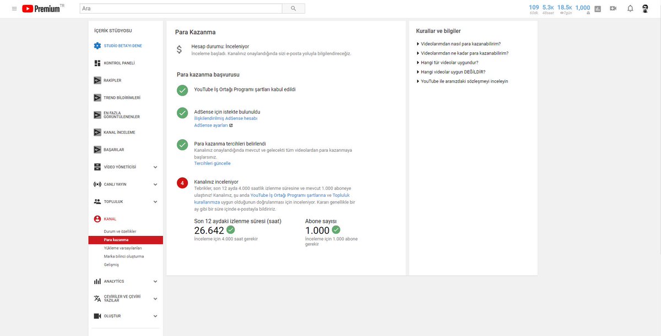The image size is (661, 336).
Task: Click the red Kanal account icon
Action: (x=97, y=219)
